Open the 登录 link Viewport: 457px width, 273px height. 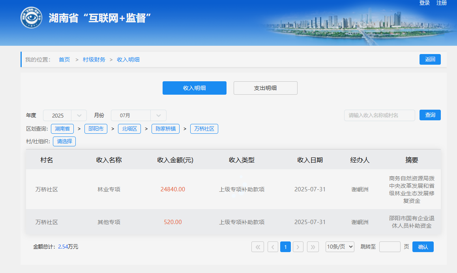pos(425,3)
